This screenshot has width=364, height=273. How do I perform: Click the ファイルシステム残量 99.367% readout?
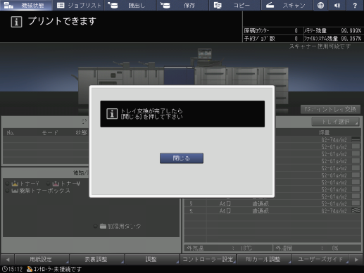332,39
